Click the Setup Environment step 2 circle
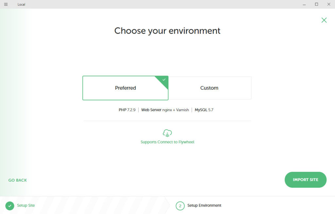 pos(180,205)
